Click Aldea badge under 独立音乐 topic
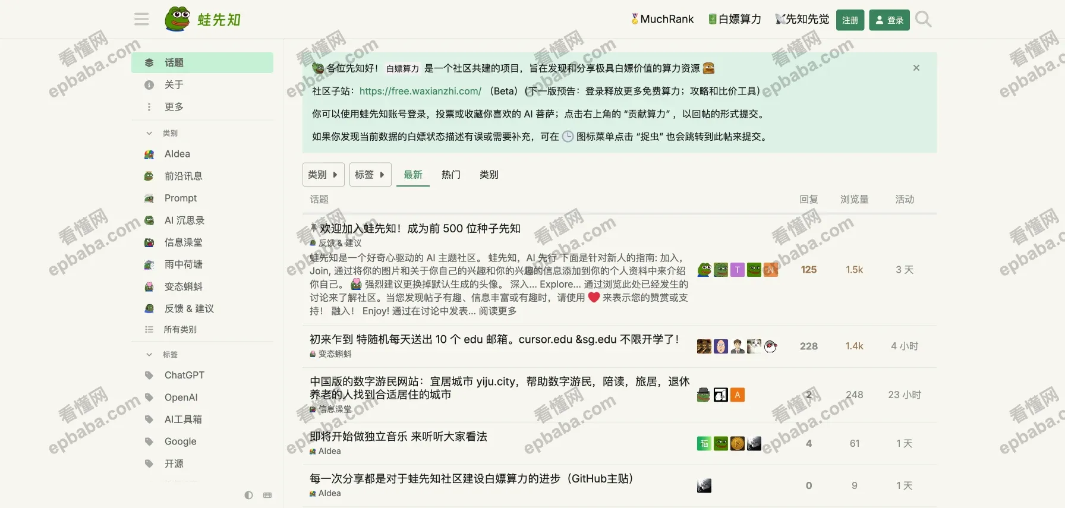Screen dimensions: 1065x508 tap(325, 451)
